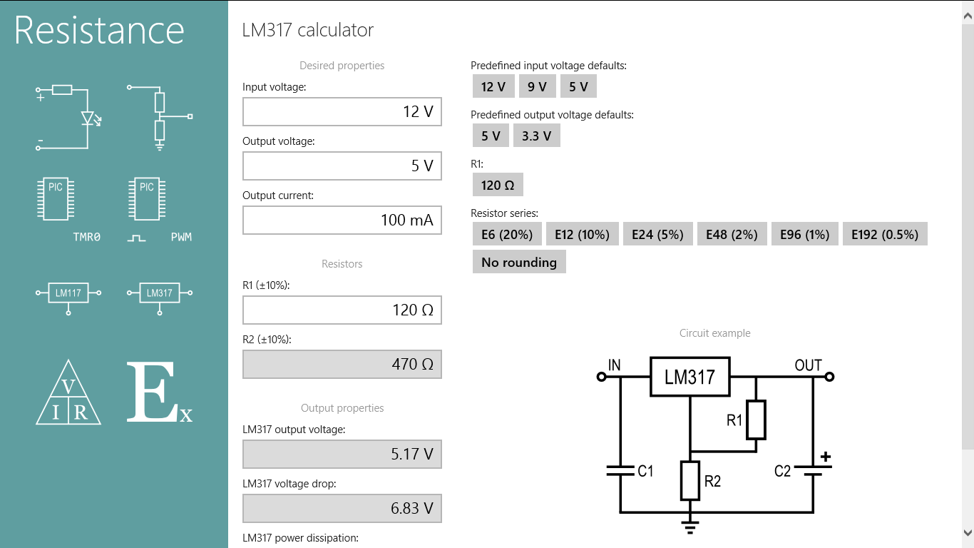
Task: Click the voltage drop 6.83 V field
Action: pyautogui.click(x=342, y=509)
